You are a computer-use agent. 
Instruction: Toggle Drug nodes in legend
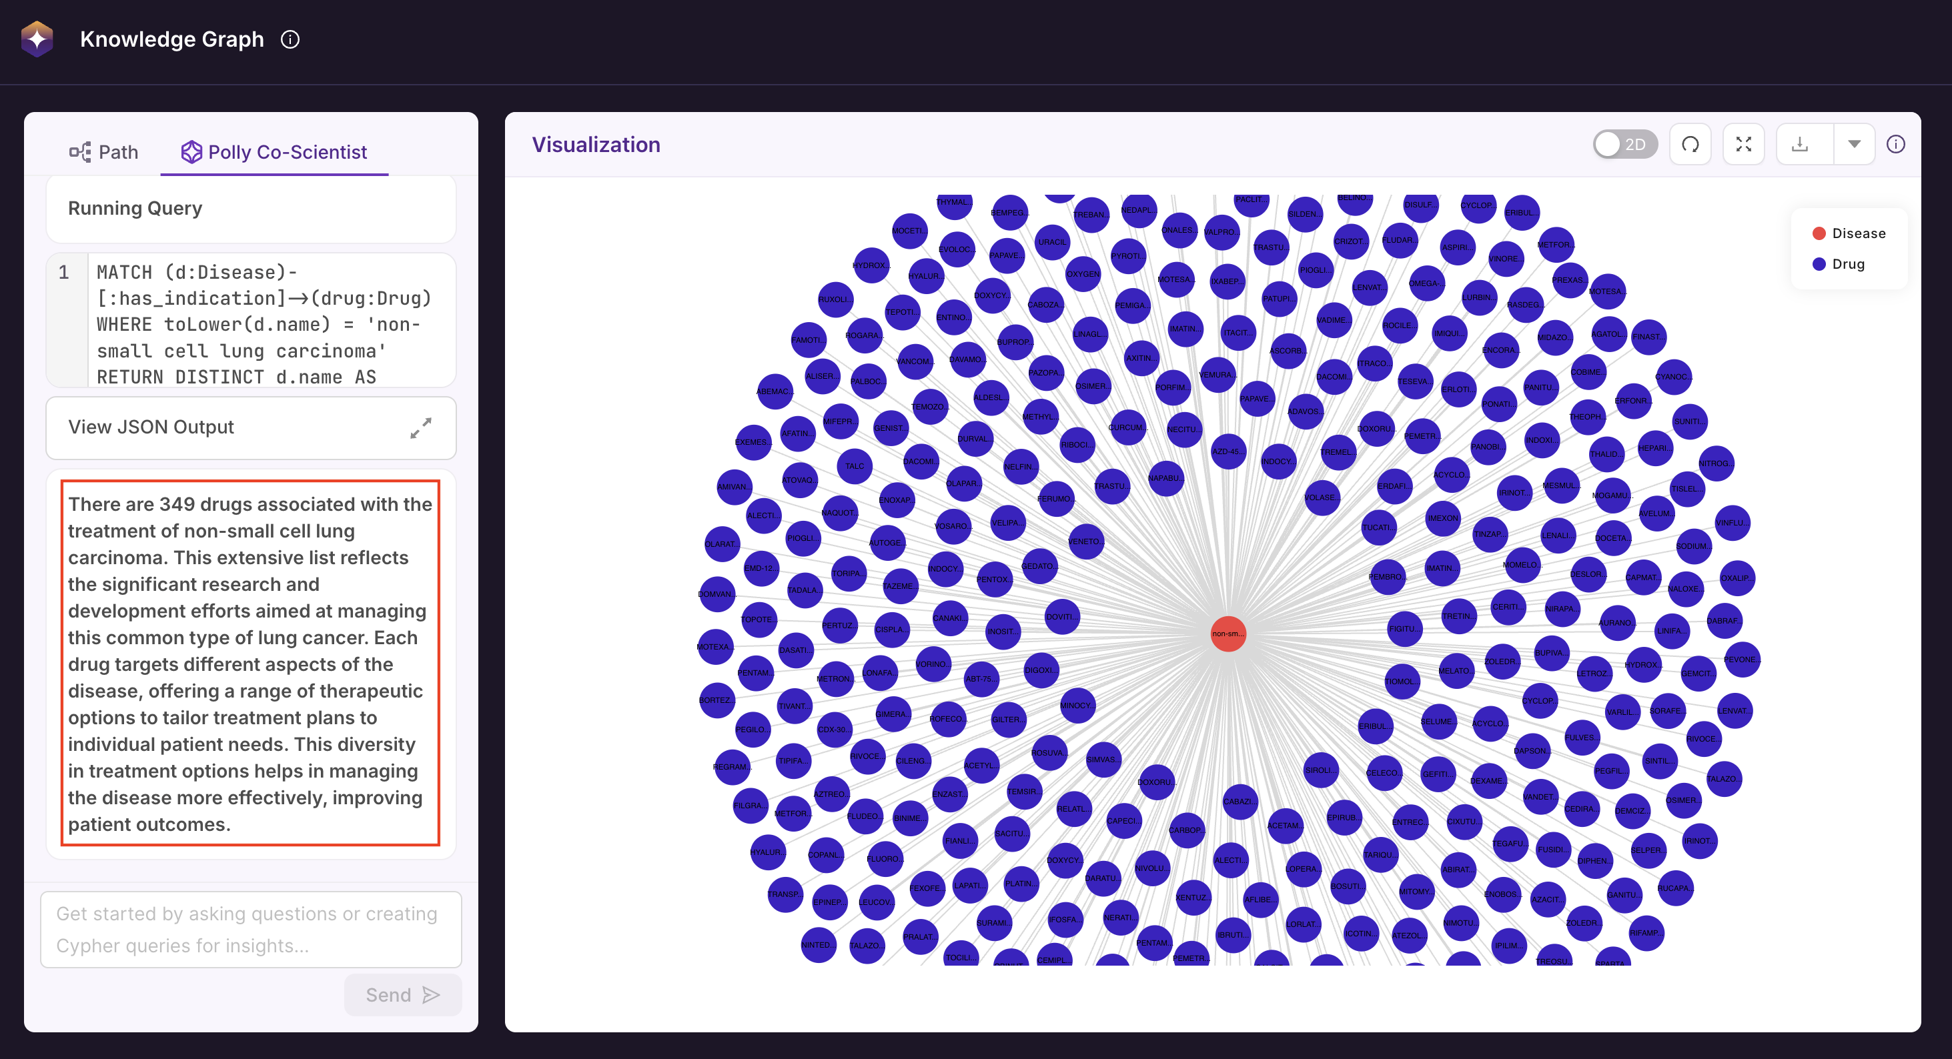point(1839,263)
